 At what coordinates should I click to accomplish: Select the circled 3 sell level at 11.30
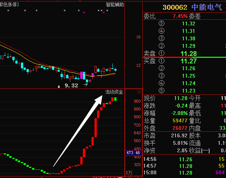[x=161, y=38]
